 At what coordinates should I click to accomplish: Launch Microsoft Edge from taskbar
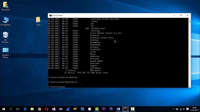(25, 109)
